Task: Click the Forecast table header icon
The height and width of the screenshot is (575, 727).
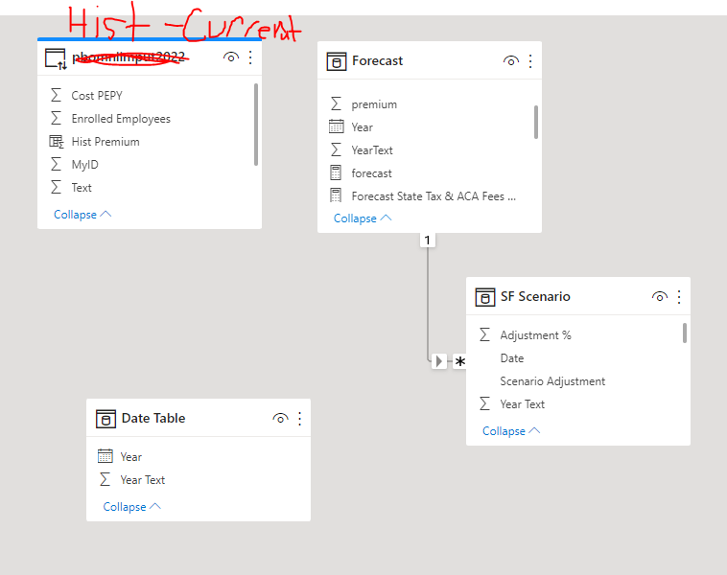Action: click(x=337, y=61)
